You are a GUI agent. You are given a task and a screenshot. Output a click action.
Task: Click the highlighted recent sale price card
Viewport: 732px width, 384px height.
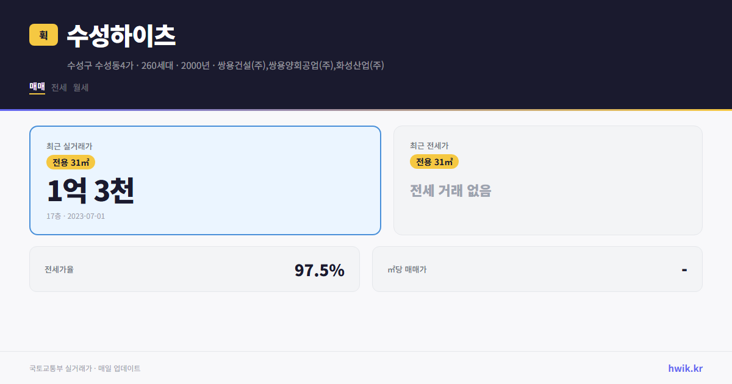(204, 179)
